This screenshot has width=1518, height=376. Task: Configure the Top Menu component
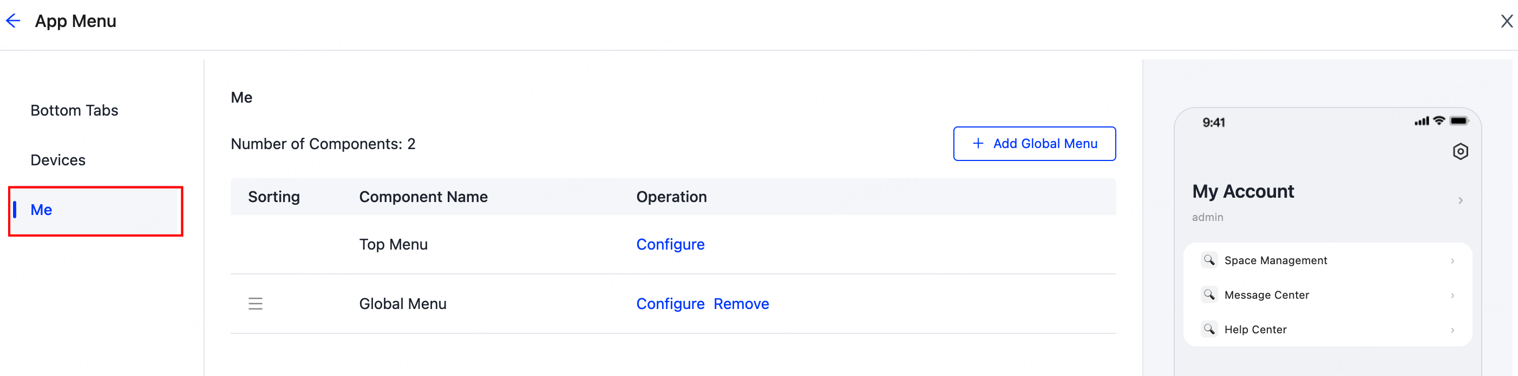pyautogui.click(x=670, y=244)
